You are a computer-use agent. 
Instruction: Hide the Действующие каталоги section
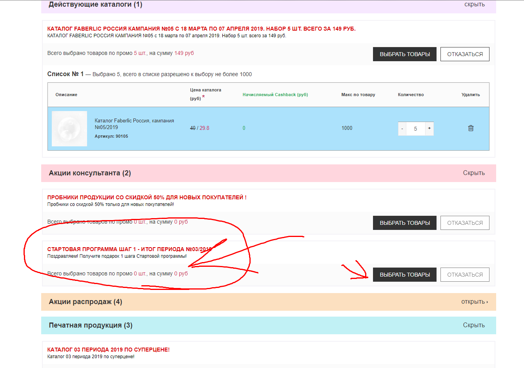pyautogui.click(x=475, y=4)
